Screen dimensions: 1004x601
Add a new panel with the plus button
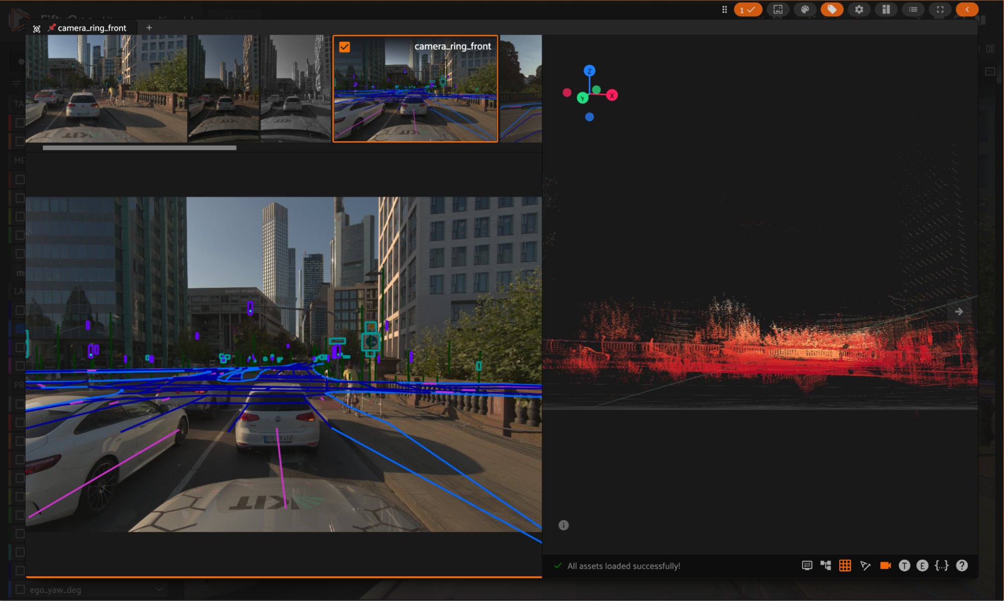[x=149, y=28]
